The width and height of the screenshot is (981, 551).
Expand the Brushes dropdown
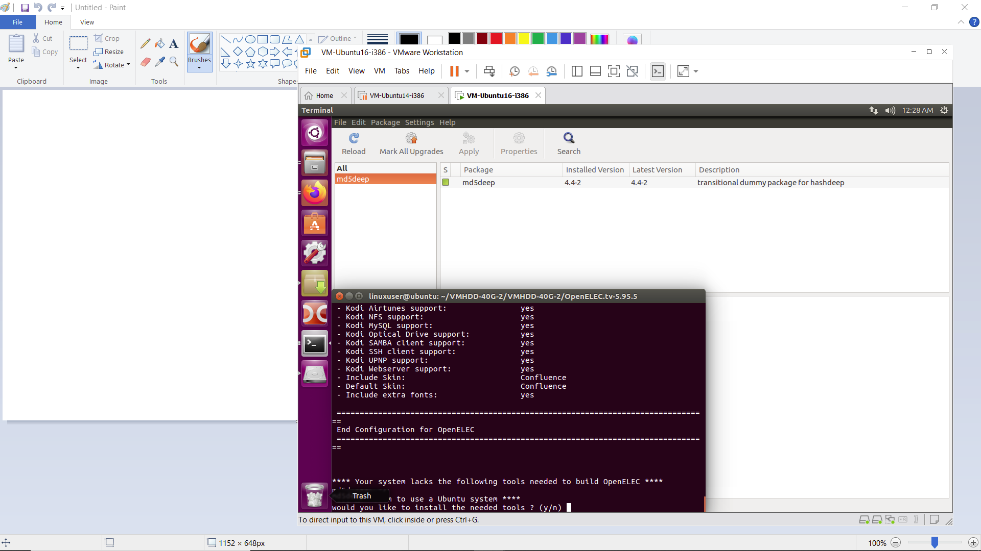tap(199, 67)
